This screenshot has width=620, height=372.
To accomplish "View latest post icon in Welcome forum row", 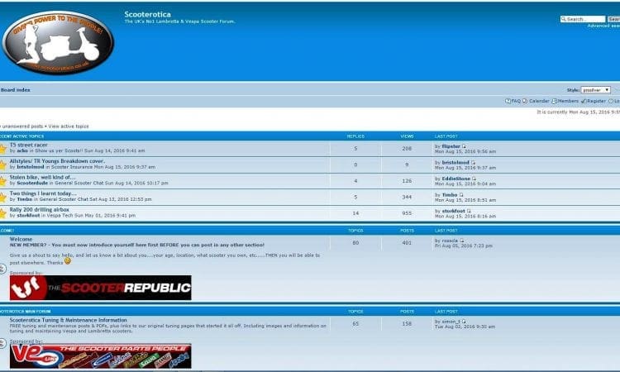I will 461,241.
